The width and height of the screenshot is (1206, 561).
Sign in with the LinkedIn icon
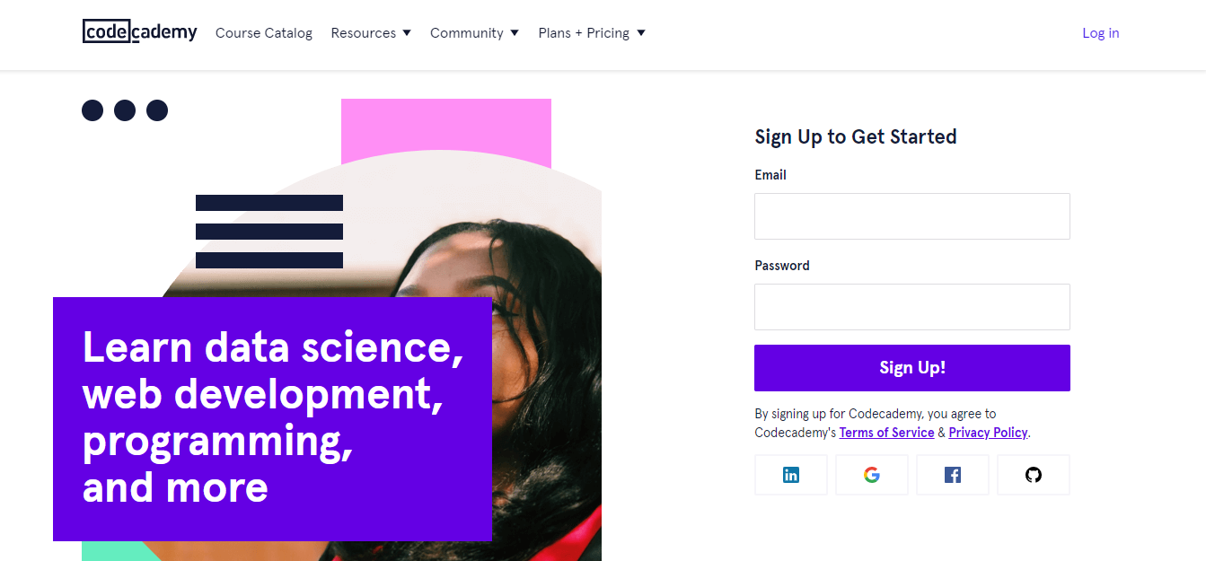pyautogui.click(x=790, y=474)
